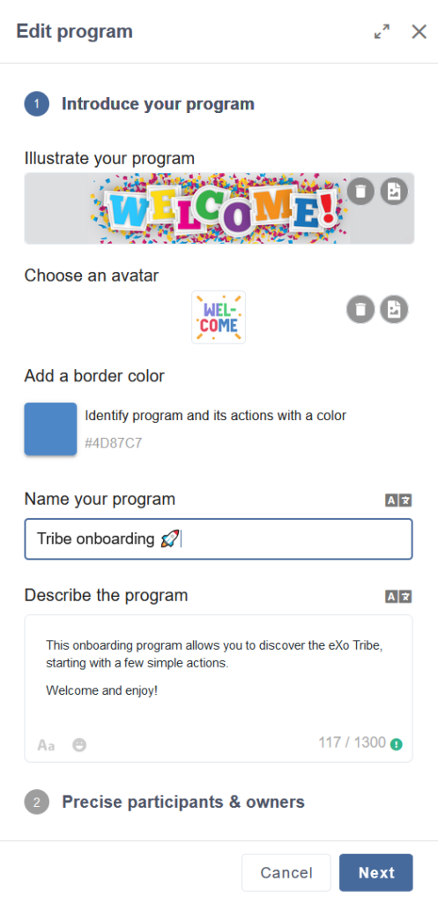Delete the program cover illustration
This screenshot has width=438, height=904.
[x=360, y=192]
